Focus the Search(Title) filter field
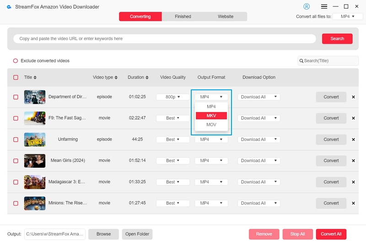This screenshot has width=366, height=243. click(x=328, y=61)
